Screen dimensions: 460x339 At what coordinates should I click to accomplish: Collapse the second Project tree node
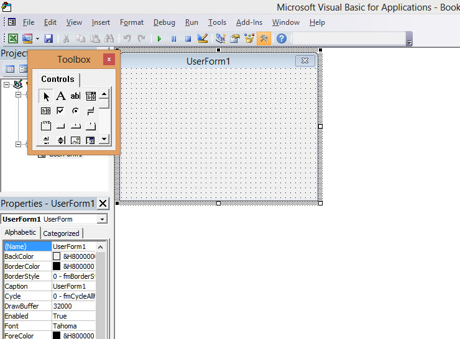(18, 94)
